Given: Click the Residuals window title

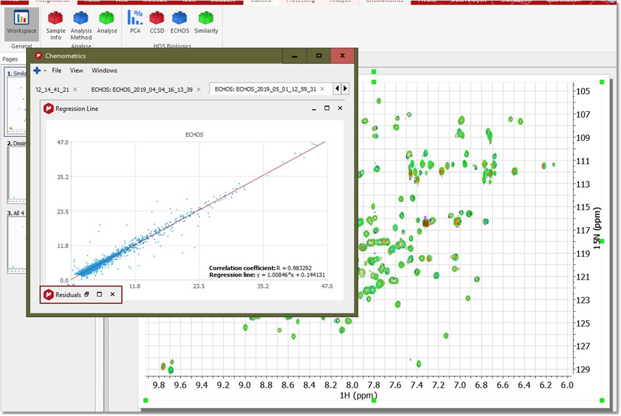Looking at the screenshot, I should tap(68, 295).
